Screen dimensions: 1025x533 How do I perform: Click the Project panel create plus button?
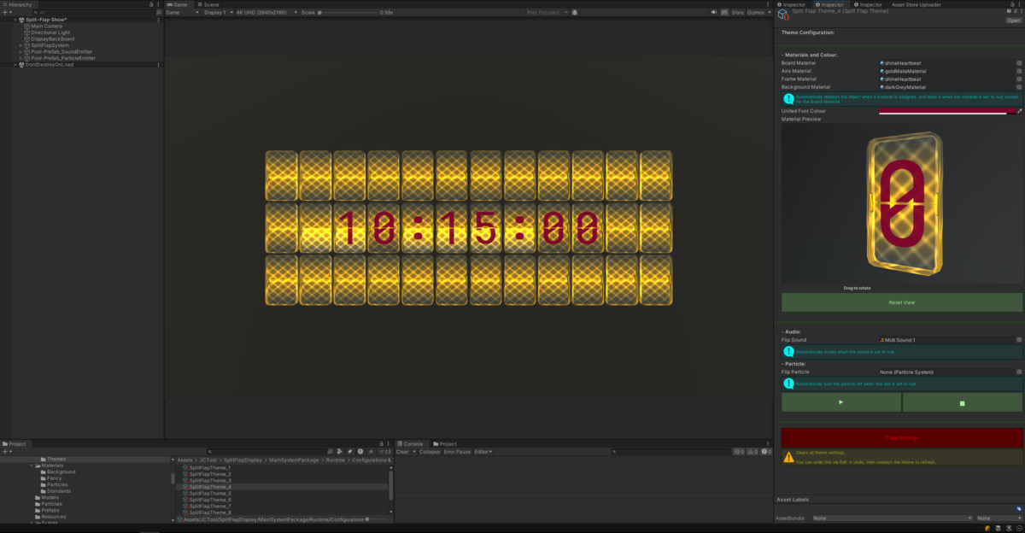[5, 452]
